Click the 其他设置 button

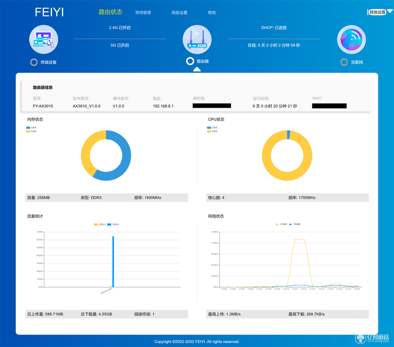click(377, 12)
